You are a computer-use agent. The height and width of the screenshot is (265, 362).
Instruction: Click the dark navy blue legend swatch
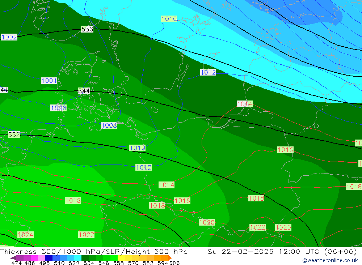point(49,258)
